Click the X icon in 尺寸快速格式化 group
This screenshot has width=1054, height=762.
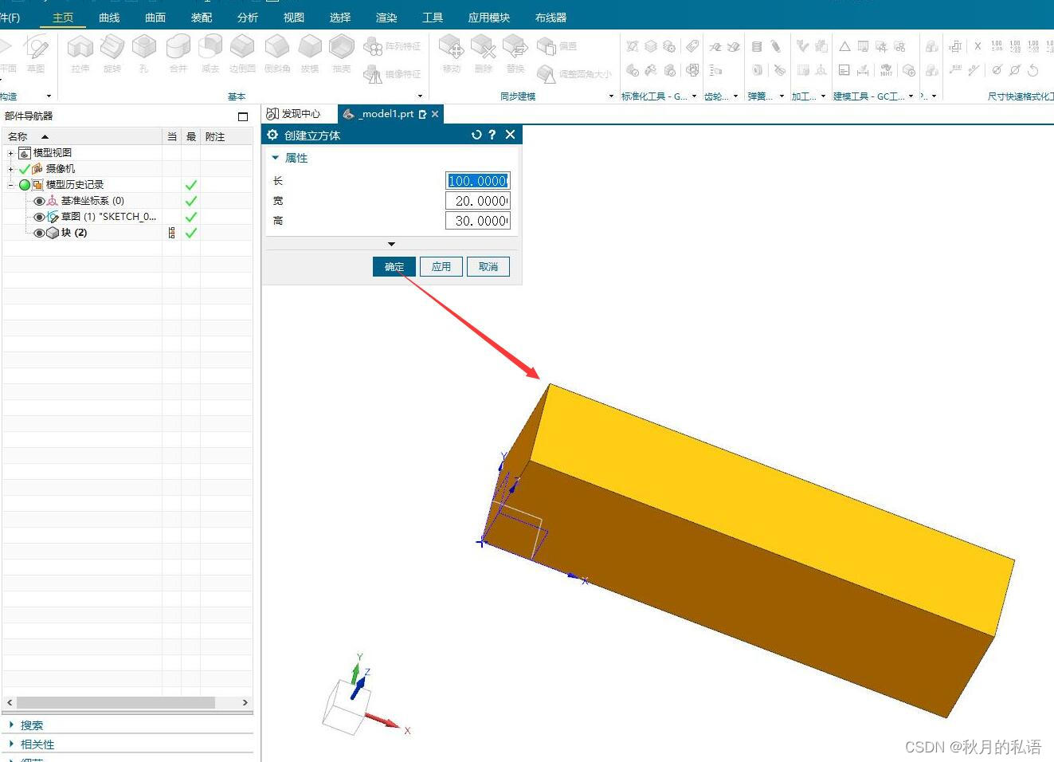pyautogui.click(x=978, y=46)
